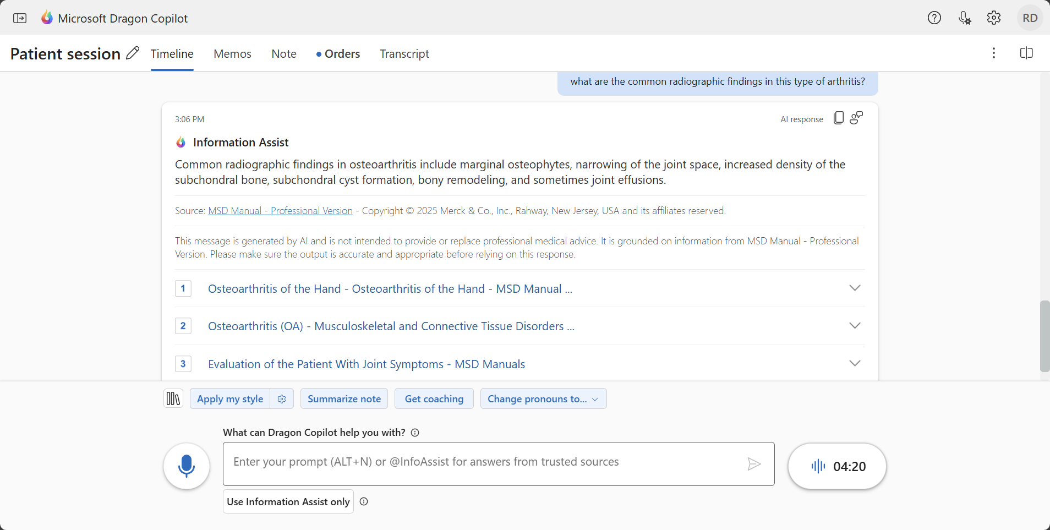
Task: Toggle the left navigation panel
Action: point(20,18)
